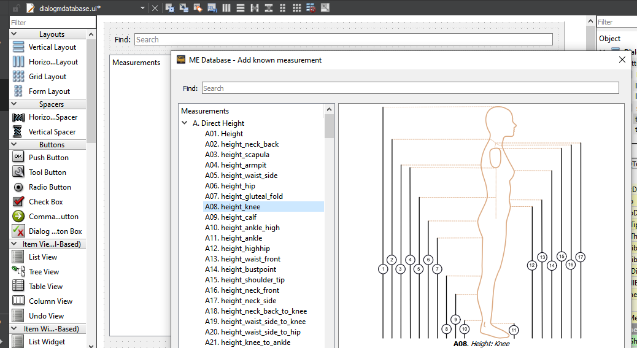Screen dimensions: 637x348
Task: Select A12. height_highhip in measurements list
Action: click(x=237, y=249)
